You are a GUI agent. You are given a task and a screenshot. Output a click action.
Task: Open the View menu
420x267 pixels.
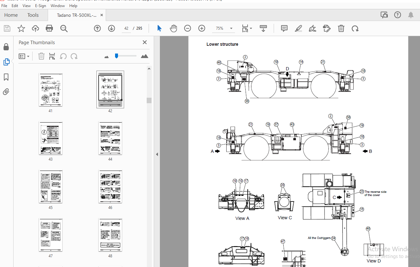click(x=27, y=6)
